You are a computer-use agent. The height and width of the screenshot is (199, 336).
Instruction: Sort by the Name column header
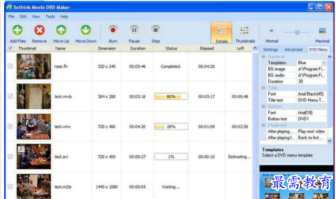[x=72, y=48]
